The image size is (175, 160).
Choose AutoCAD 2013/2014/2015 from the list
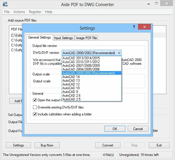tap(92, 58)
